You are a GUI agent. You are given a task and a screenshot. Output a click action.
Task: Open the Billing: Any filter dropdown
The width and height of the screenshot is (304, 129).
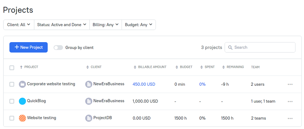tap(106, 25)
